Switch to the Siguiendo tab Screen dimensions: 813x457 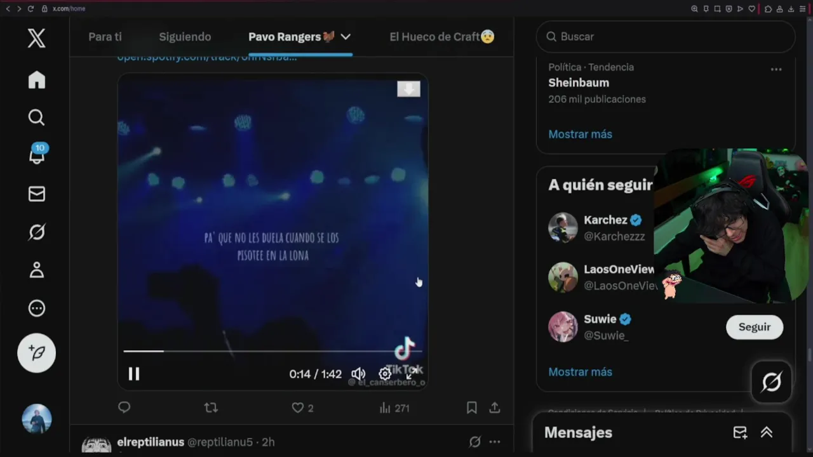[185, 37]
